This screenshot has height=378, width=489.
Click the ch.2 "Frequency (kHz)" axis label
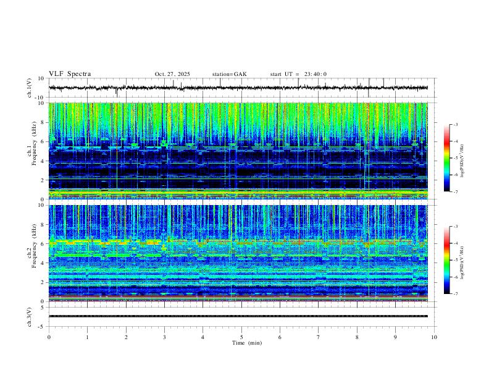[x=33, y=245]
